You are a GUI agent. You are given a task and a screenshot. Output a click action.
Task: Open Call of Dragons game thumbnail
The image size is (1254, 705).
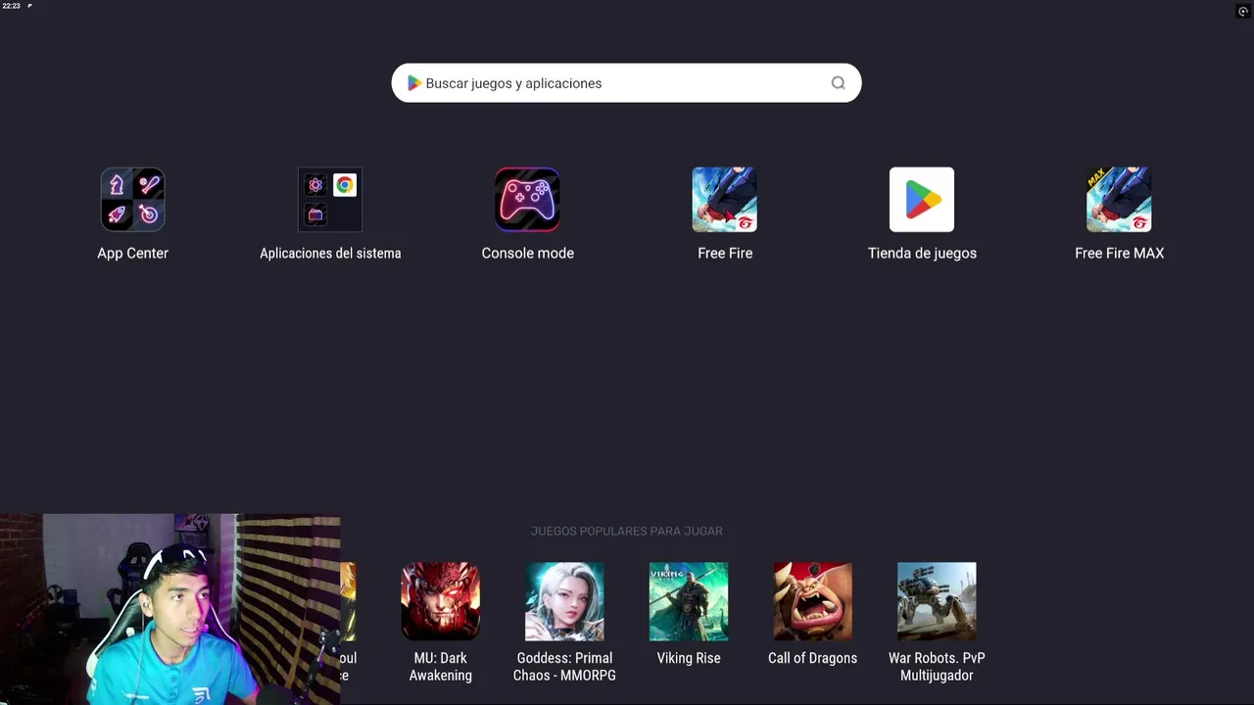coord(812,601)
